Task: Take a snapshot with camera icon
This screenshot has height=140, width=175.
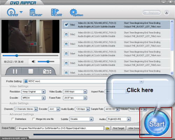Action: click(x=47, y=71)
